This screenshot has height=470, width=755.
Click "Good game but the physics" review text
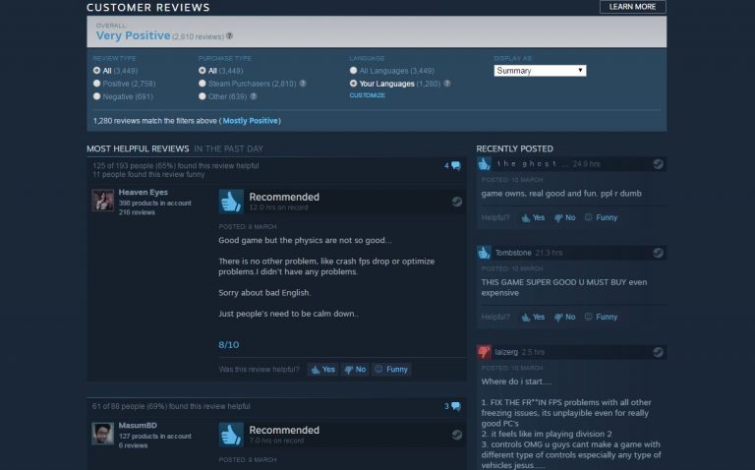tap(305, 240)
